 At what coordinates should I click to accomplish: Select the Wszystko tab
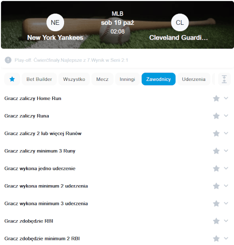pos(74,79)
